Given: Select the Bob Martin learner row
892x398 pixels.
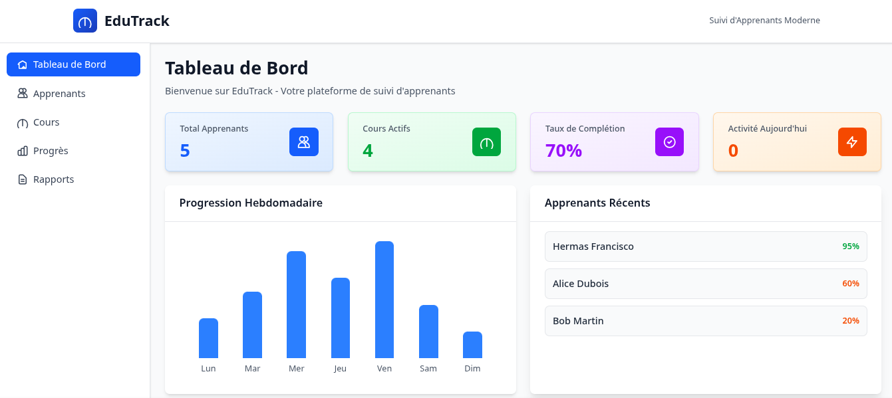Looking at the screenshot, I should [x=705, y=321].
